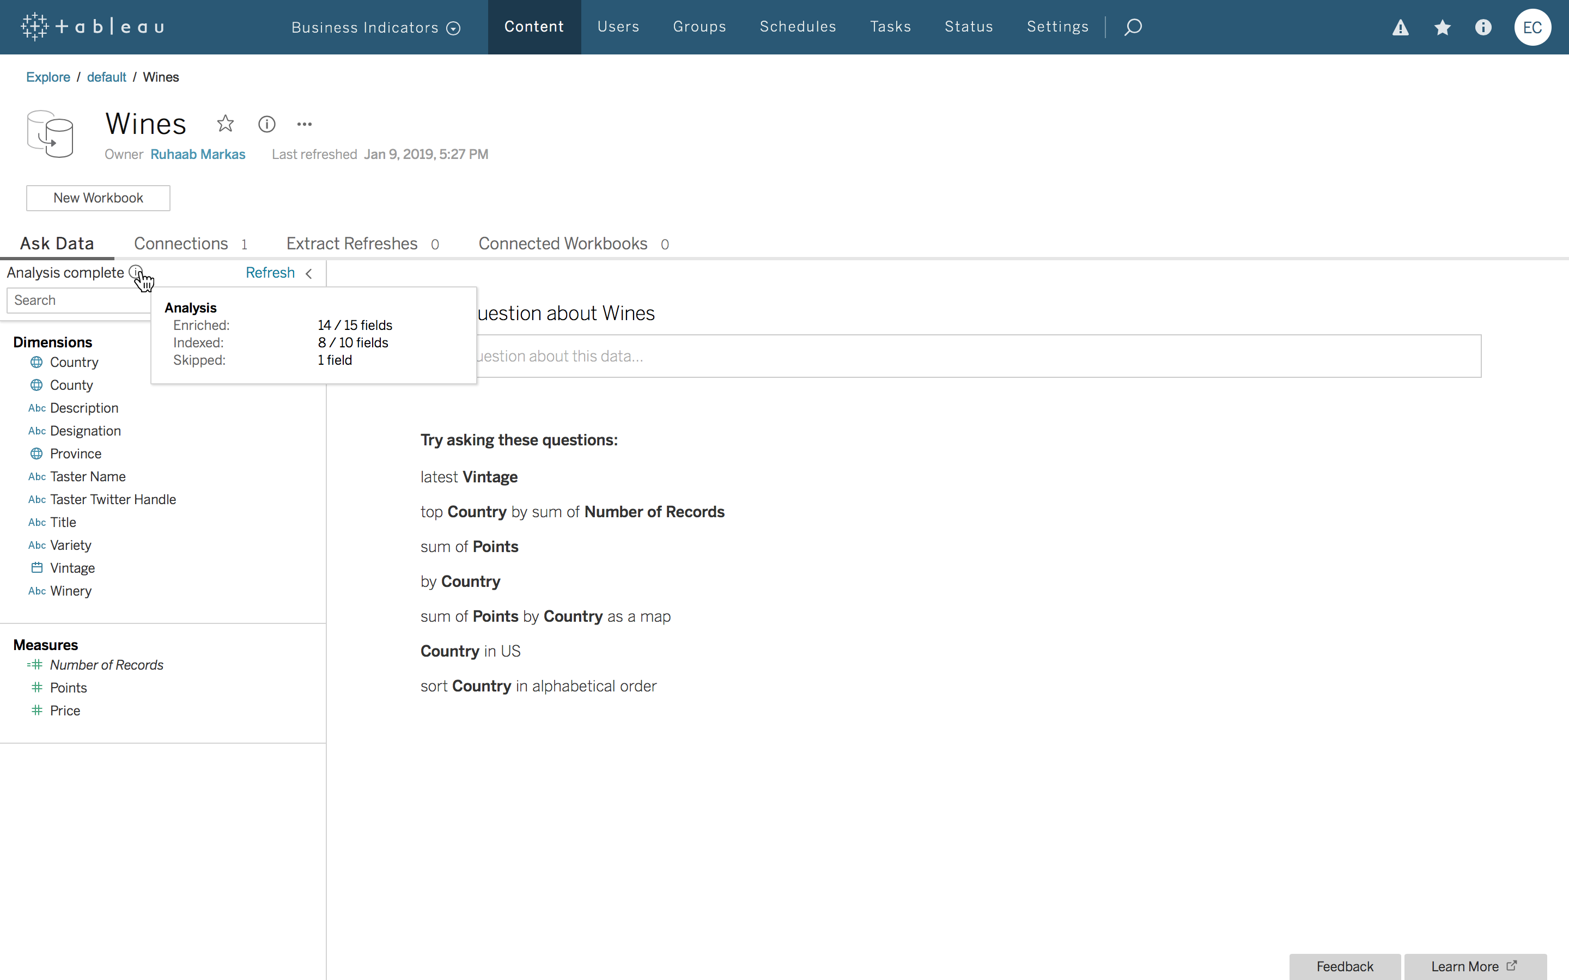Switch to the Extract Refreshes tab
The image size is (1569, 980).
point(363,244)
